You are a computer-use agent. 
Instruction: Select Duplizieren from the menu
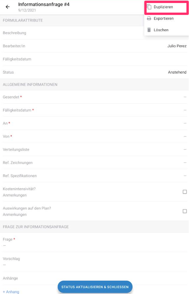(x=166, y=7)
